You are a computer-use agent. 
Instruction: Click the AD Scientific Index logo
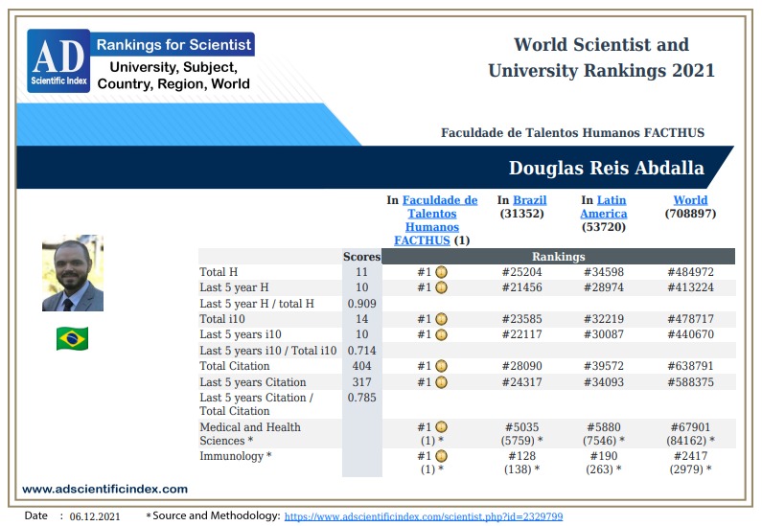[59, 61]
